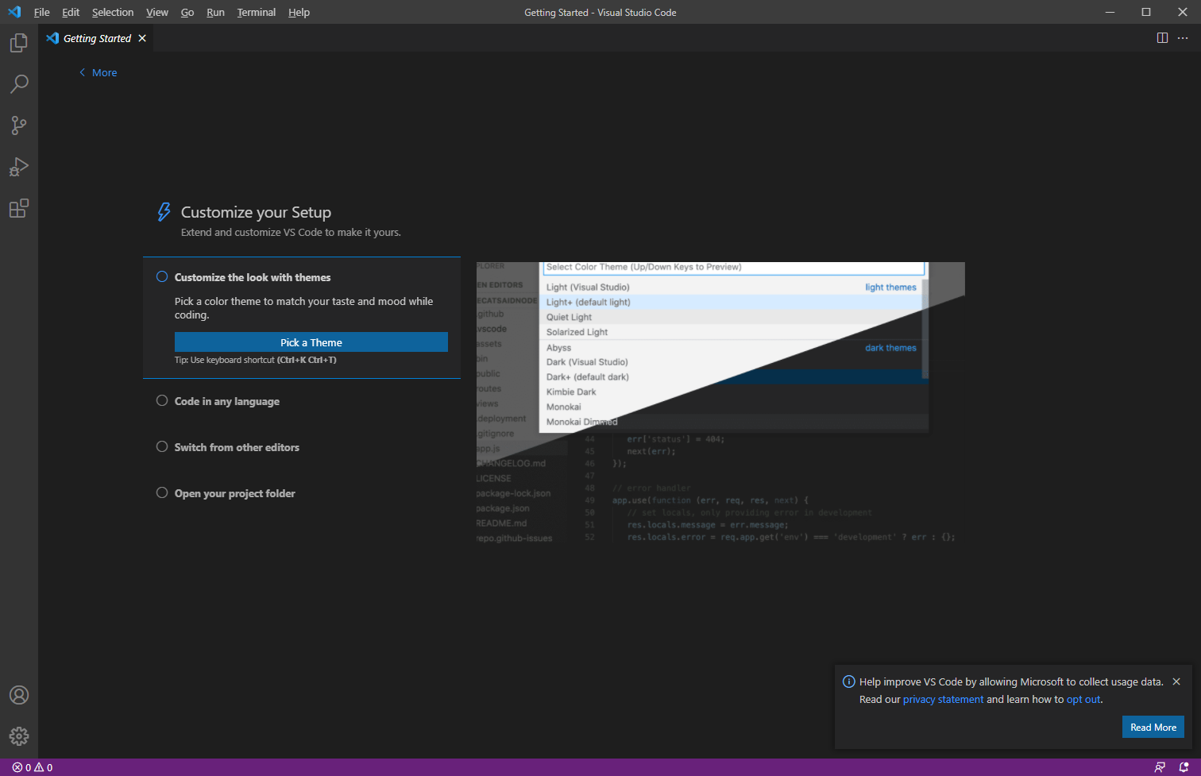Maximize the Visual Studio Code window

tap(1146, 12)
